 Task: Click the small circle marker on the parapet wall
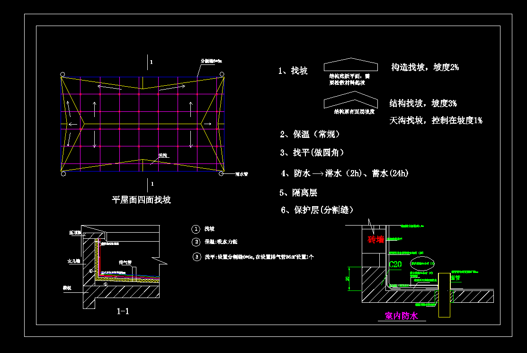(90, 271)
